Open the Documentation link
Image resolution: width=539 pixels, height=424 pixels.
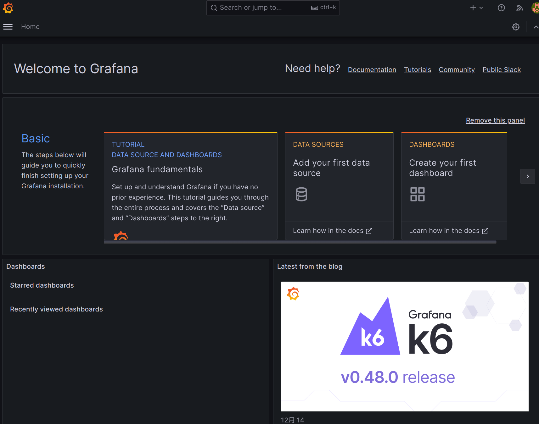tap(372, 70)
